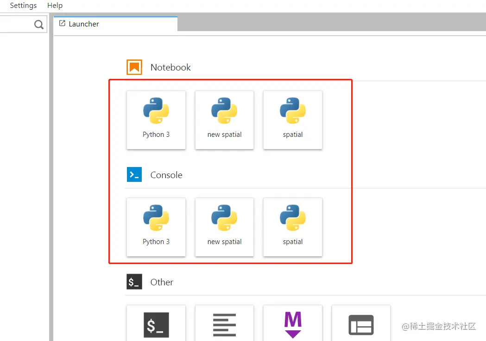The height and width of the screenshot is (341, 486).
Task: Open the Settings menu
Action: [x=23, y=6]
